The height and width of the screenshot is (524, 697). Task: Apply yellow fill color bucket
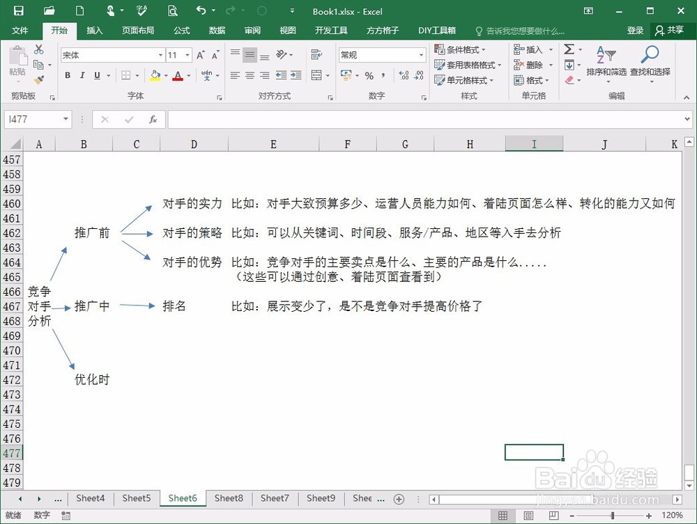(x=155, y=75)
